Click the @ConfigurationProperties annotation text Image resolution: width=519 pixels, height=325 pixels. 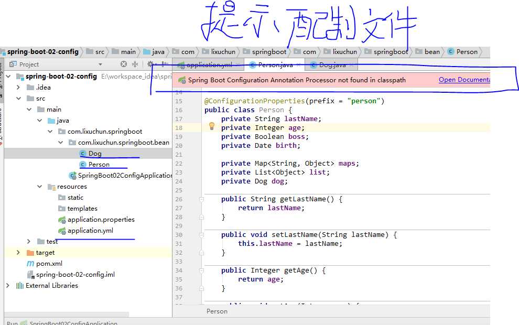click(x=255, y=101)
